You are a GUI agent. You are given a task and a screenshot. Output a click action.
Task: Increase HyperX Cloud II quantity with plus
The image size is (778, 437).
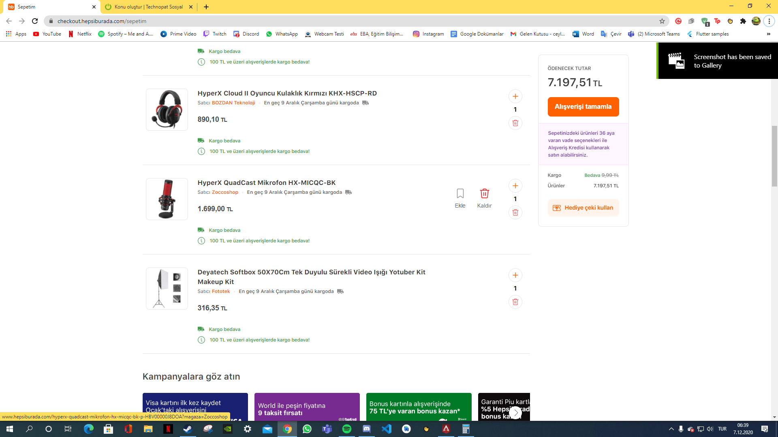[x=515, y=96]
